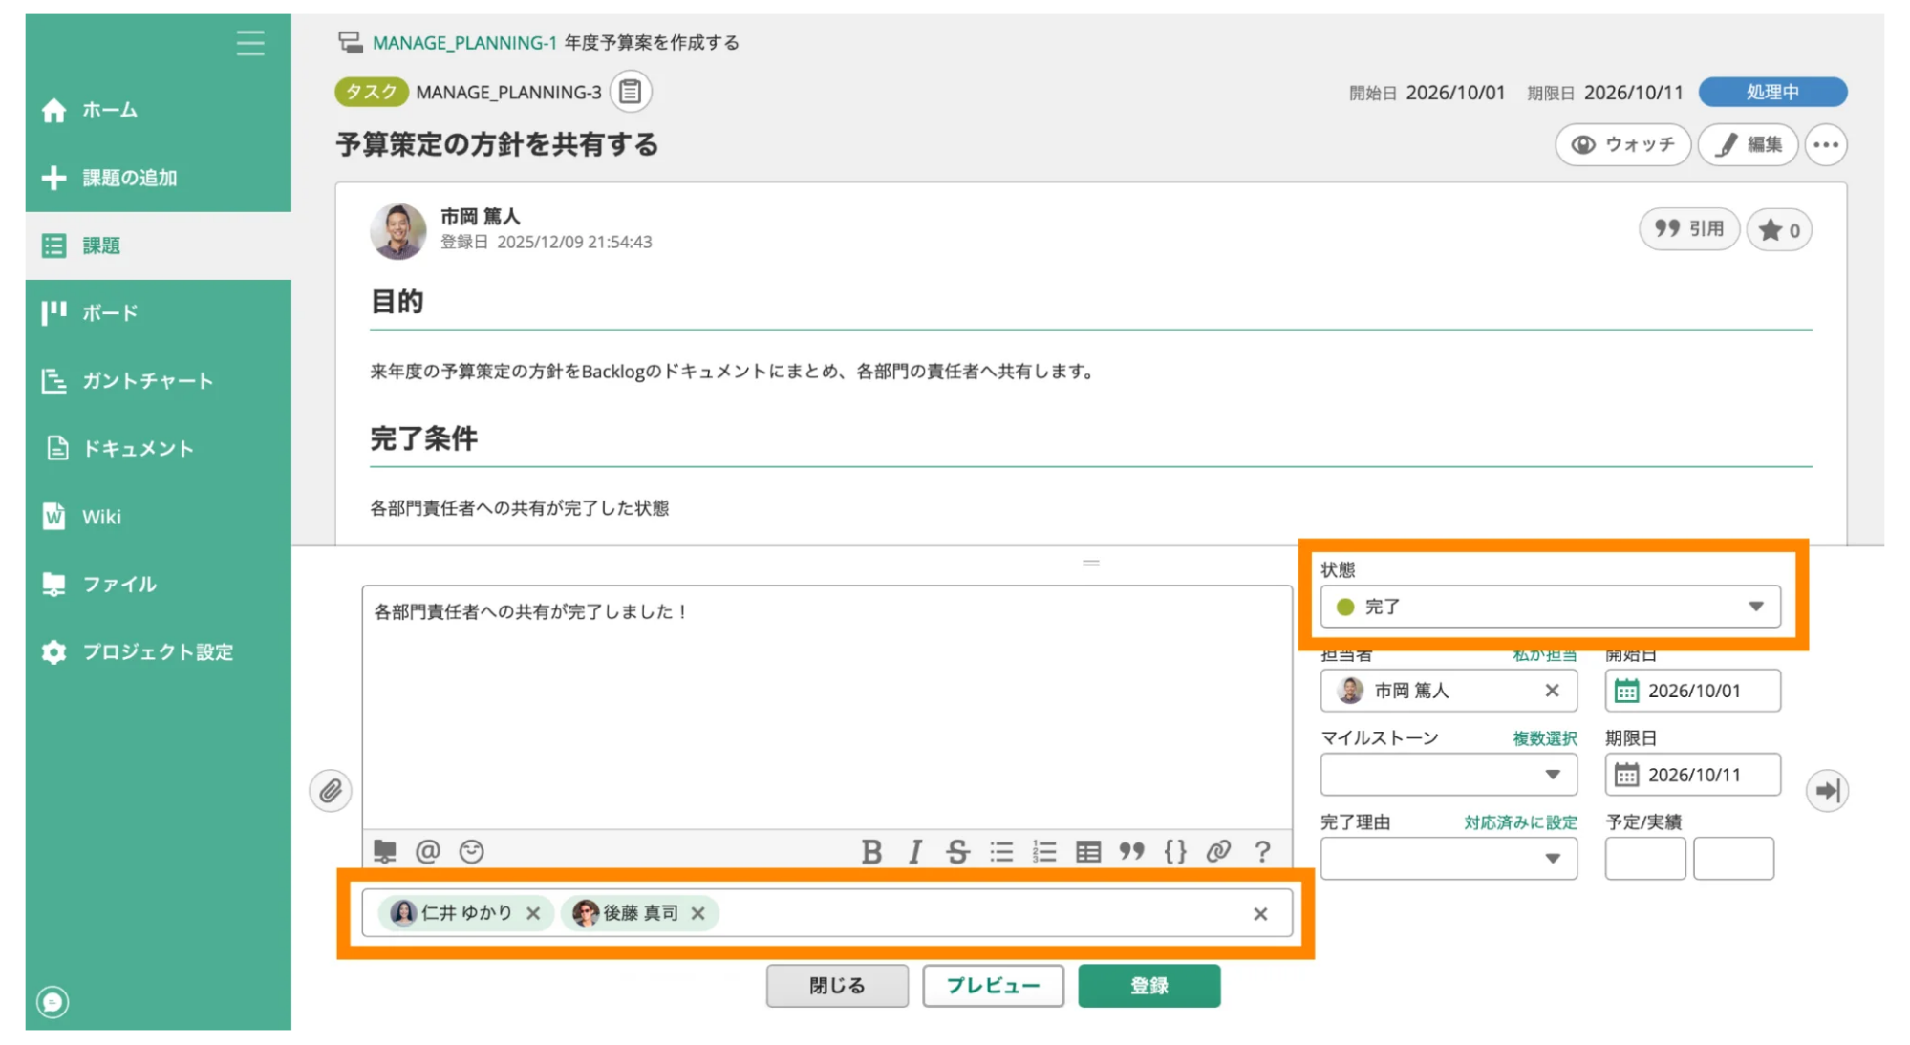Apply italic formatting
Screen dimensions: 1910x1045
click(x=915, y=851)
